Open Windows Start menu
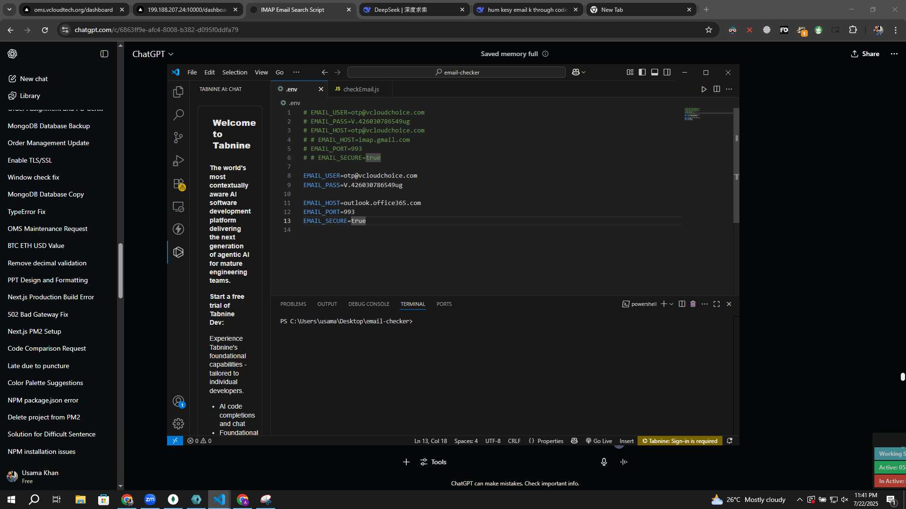Screen dimensions: 906x509 (x=11, y=500)
